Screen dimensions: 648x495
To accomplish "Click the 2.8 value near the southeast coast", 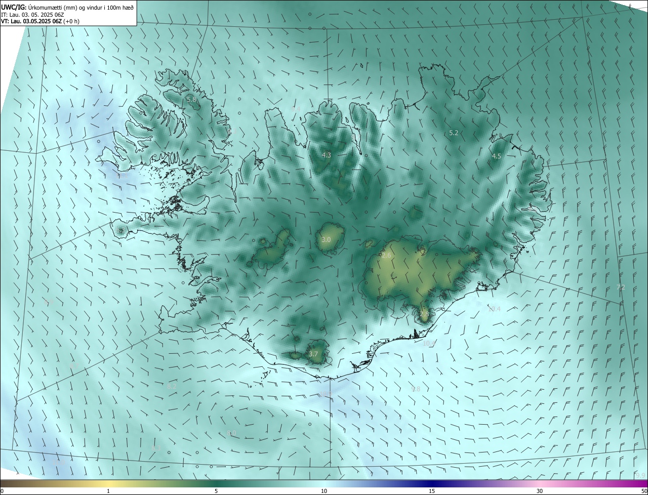I will click(424, 314).
